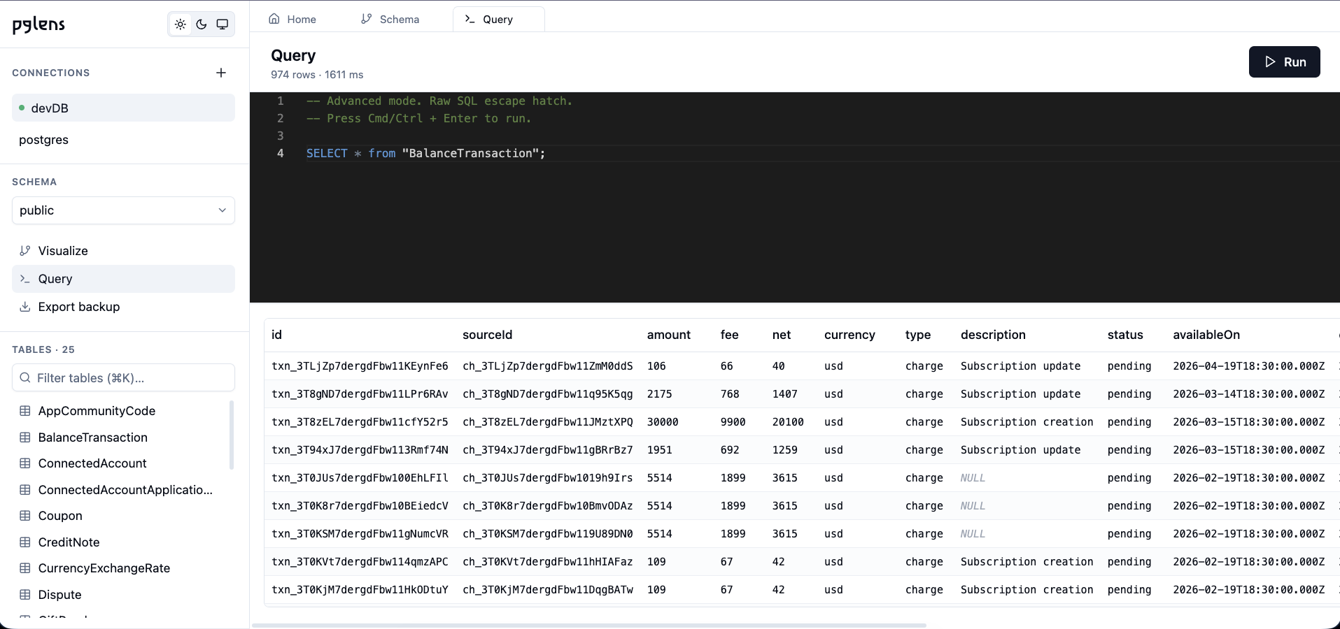The image size is (1340, 629).
Task: Switch to the Query tab
Action: tap(498, 20)
